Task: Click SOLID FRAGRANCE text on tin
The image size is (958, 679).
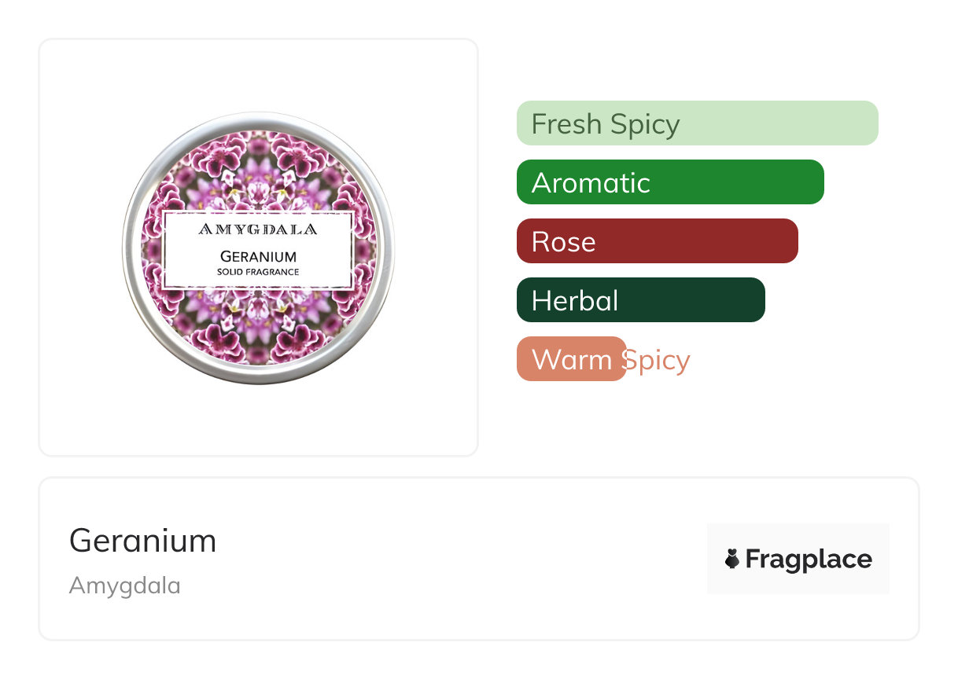Action: (258, 272)
